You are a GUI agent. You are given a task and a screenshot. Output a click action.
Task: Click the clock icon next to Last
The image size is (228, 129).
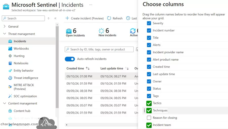128,18
